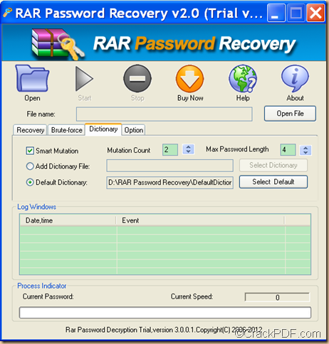The image size is (329, 344).
Task: Decrease Mutation Count with down arrow
Action: pos(189,152)
